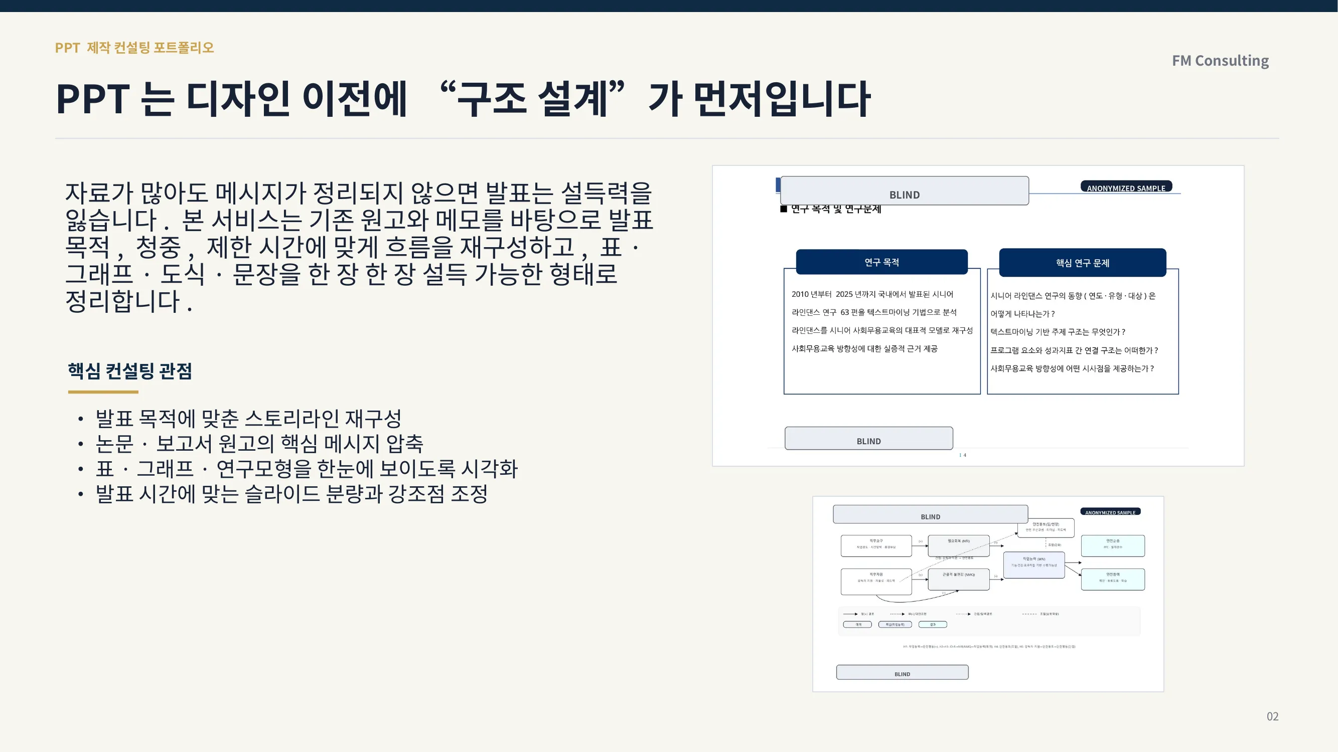Click line '사회무용교육 방향성에 대한 실증적 근거 제공'
The height and width of the screenshot is (752, 1338).
[x=864, y=349]
